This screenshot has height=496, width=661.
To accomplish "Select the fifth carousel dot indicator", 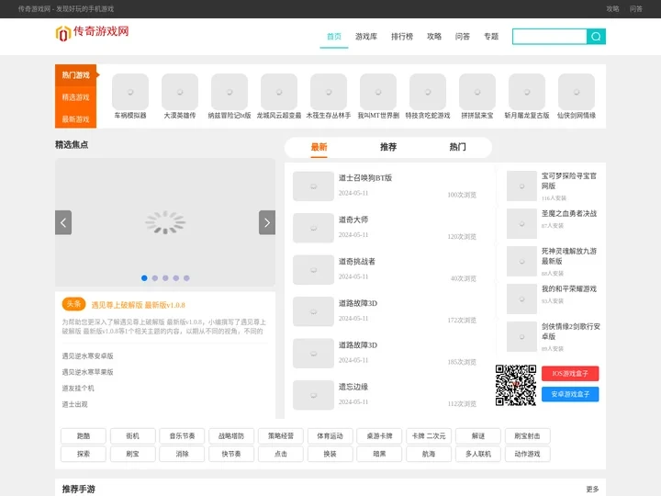I will [186, 278].
